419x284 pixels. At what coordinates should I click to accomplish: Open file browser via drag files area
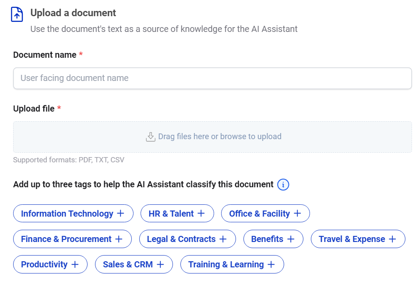coord(212,137)
